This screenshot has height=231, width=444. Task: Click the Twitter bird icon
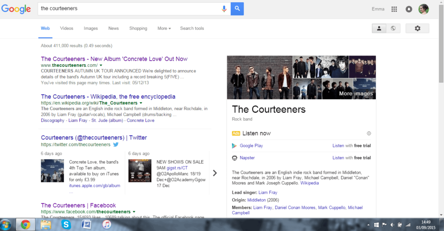pyautogui.click(x=116, y=144)
